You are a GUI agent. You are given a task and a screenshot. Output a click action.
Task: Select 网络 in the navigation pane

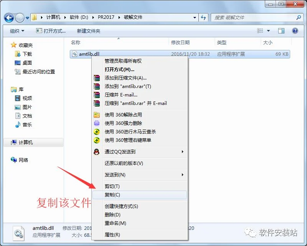(23, 160)
